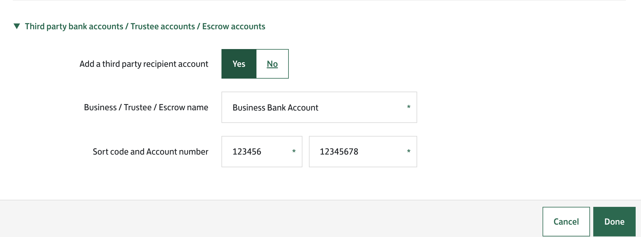Click the 'Add a third party recipient account' label
The width and height of the screenshot is (641, 237).
click(x=144, y=64)
